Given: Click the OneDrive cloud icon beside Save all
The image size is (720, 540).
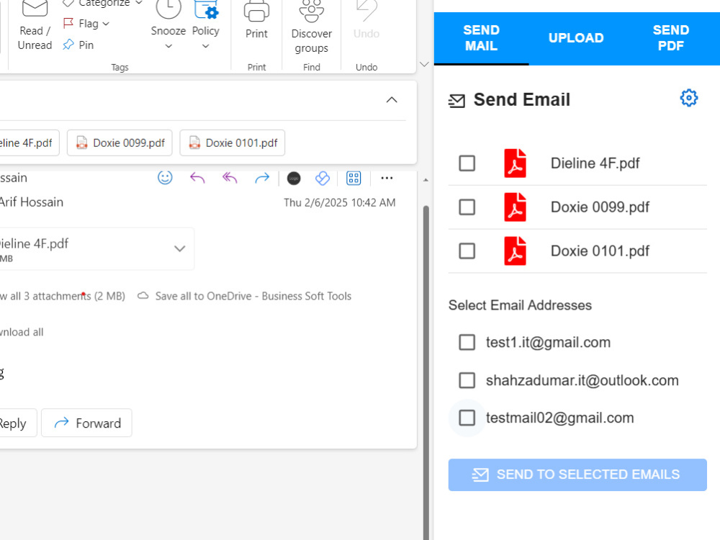Looking at the screenshot, I should click(143, 296).
